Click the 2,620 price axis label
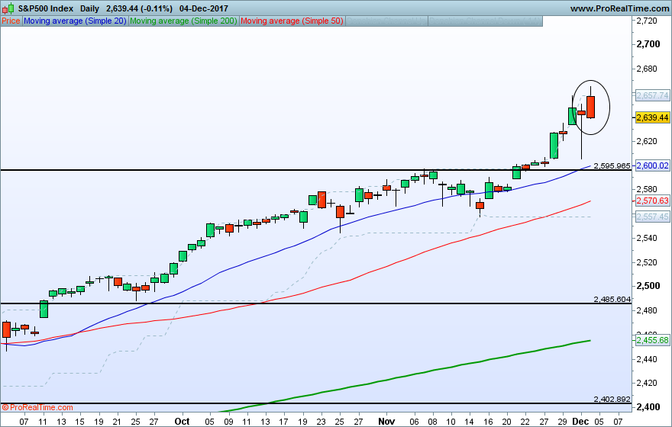This screenshot has width=672, height=427. point(647,141)
